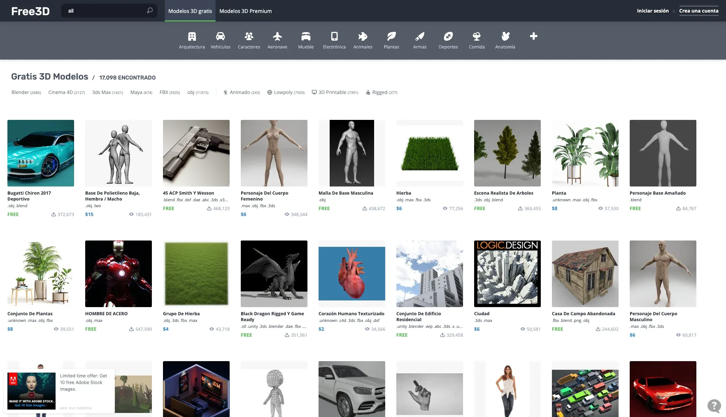Open the Malla De Base Masculina thumbnail
This screenshot has width=726, height=417.
point(352,153)
